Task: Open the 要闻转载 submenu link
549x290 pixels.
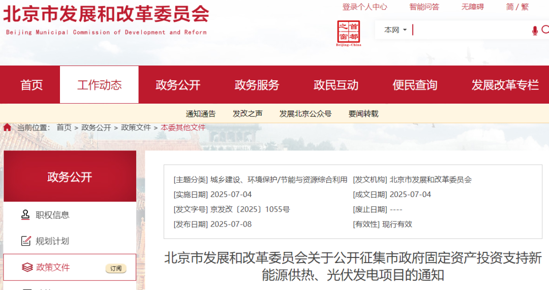Action: click(x=363, y=114)
